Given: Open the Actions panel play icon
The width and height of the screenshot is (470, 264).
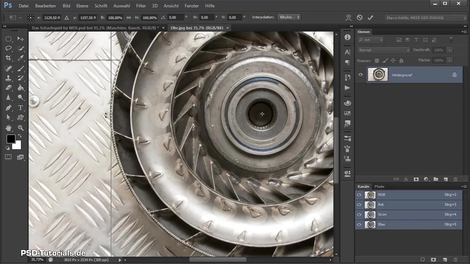Looking at the screenshot, I should 347,88.
